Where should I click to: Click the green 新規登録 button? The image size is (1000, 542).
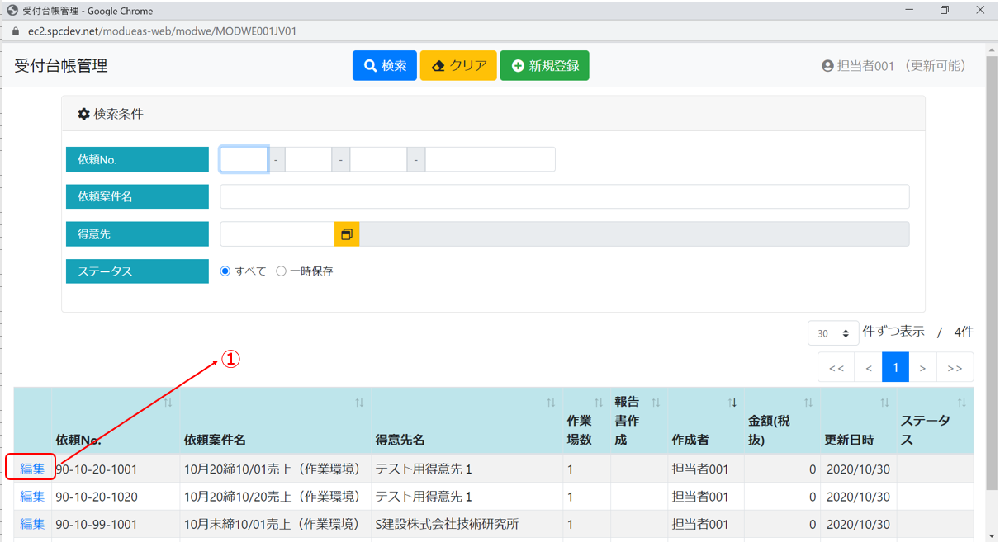tap(544, 66)
